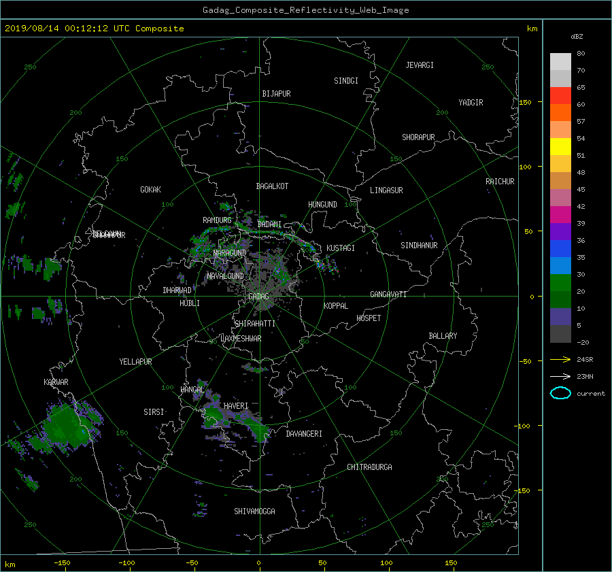Click the KOPPAL city label

pos(336,306)
